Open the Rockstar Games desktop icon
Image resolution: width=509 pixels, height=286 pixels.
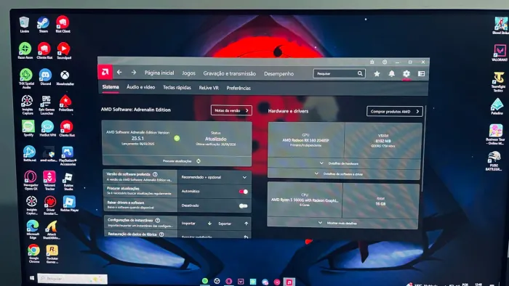tap(52, 254)
